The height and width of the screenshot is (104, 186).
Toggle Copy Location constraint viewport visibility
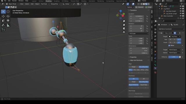click(x=175, y=33)
